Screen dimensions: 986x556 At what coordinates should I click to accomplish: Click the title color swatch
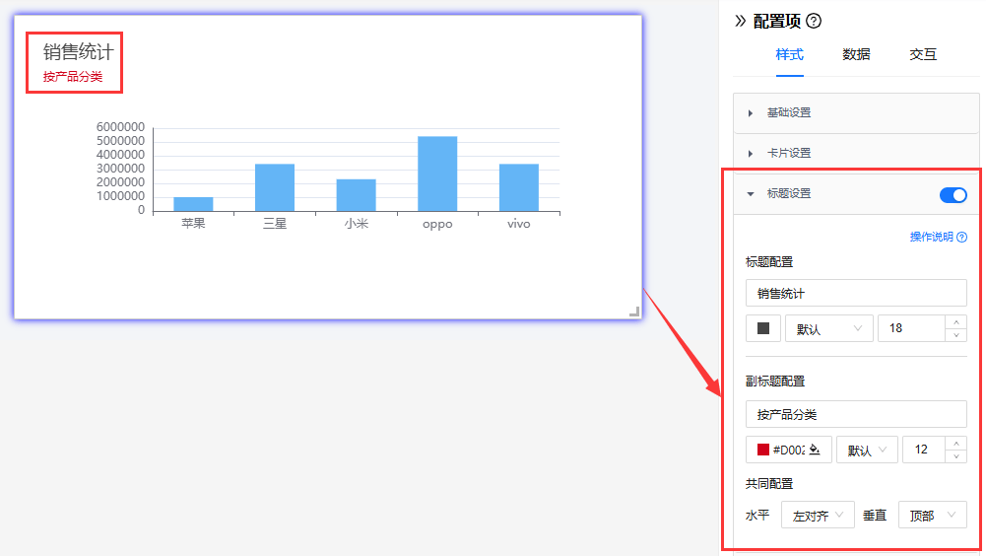[x=763, y=328]
